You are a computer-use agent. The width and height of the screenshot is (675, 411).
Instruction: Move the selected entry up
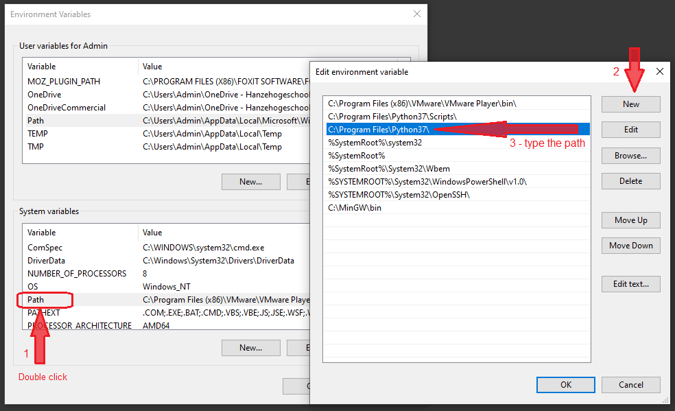click(x=630, y=220)
